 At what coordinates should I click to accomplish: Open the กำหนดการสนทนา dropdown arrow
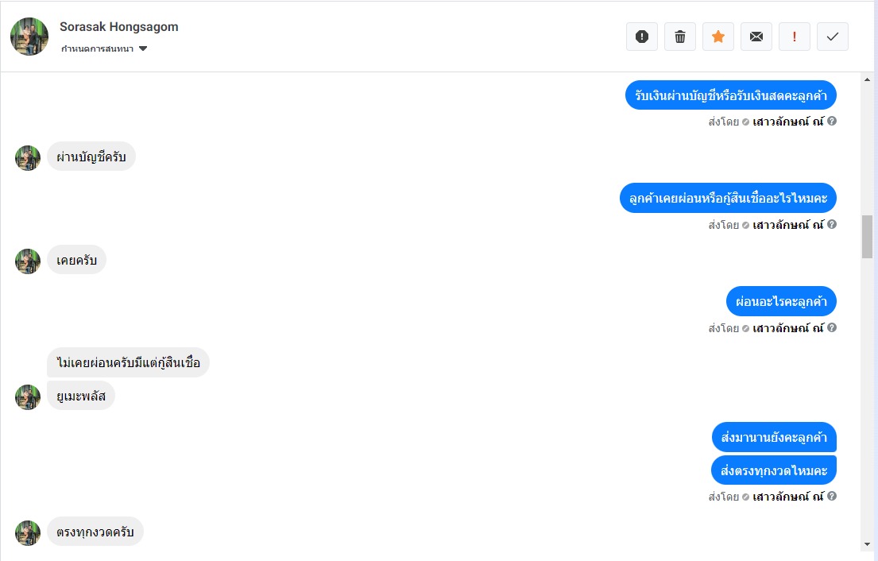click(143, 48)
